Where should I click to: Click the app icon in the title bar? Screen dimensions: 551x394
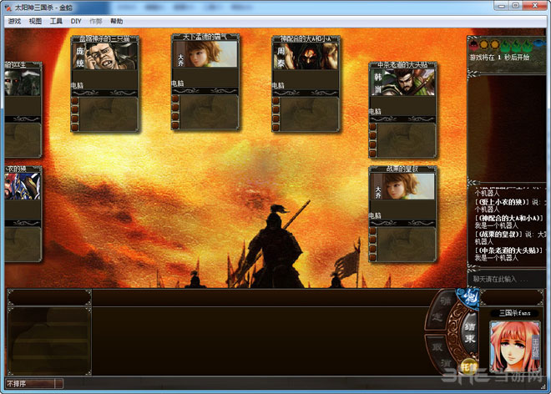pos(8,7)
